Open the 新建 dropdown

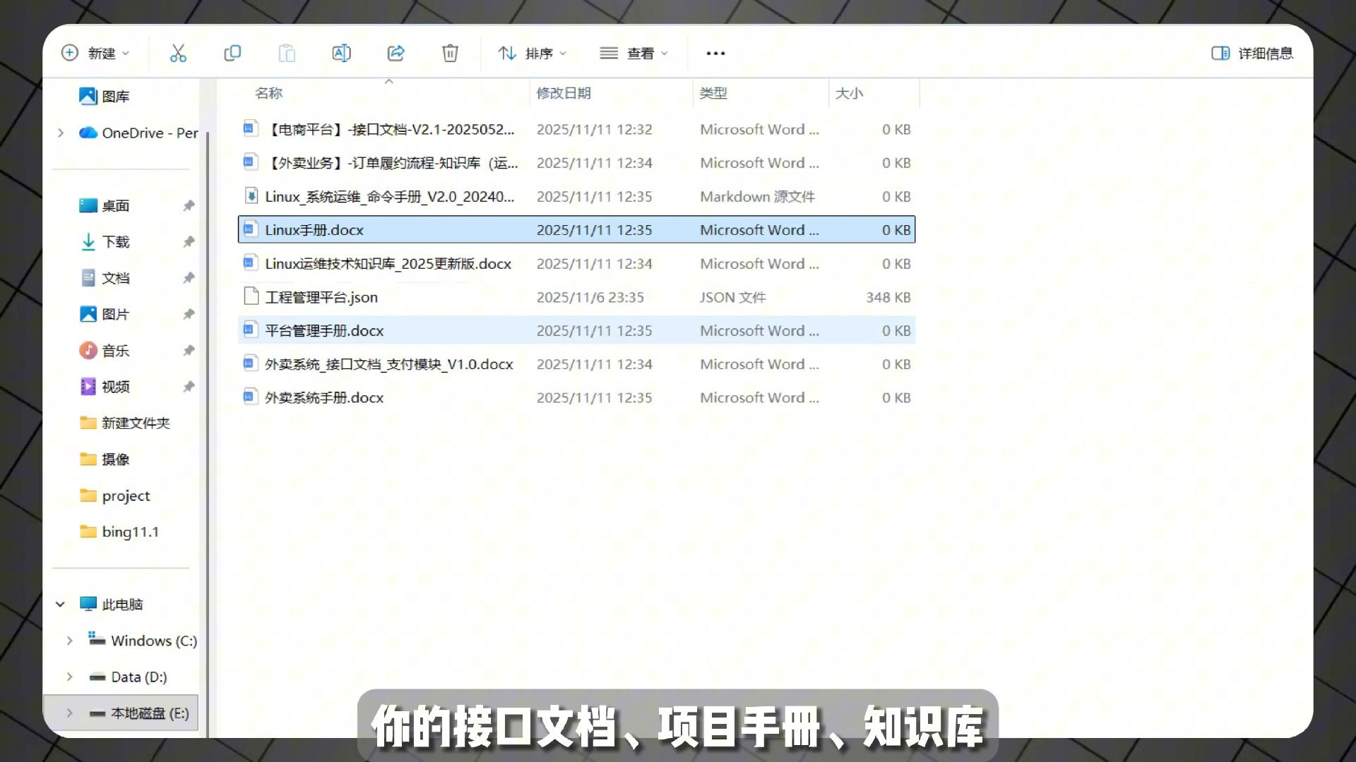(96, 53)
